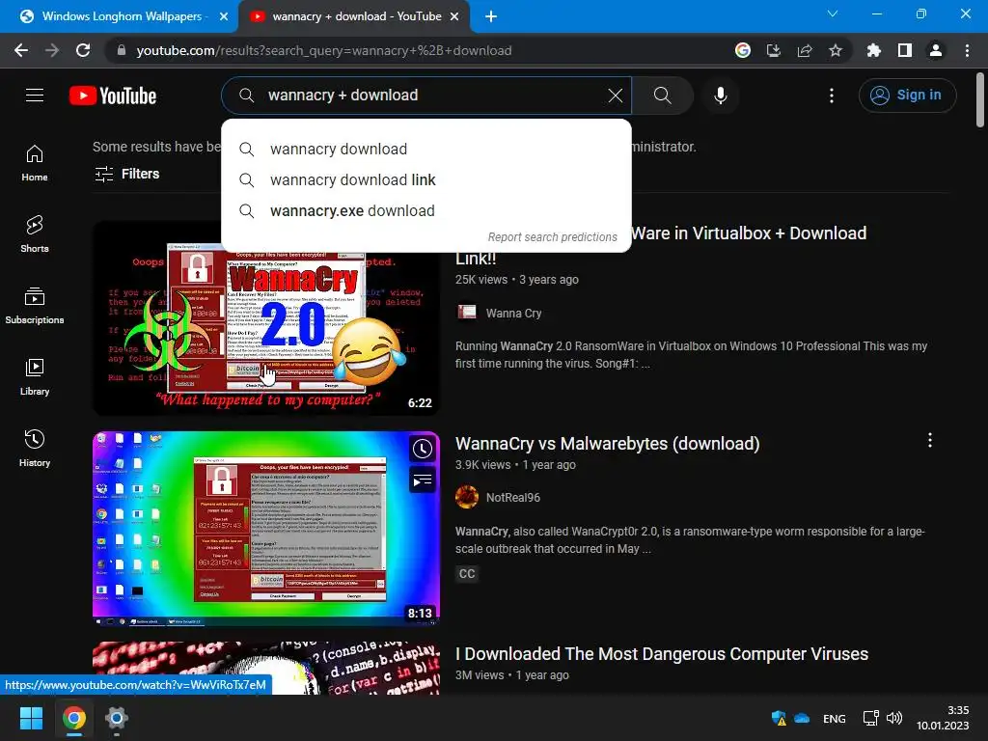Viewport: 988px width, 741px height.
Task: Click the Google icon in address bar
Action: click(743, 50)
